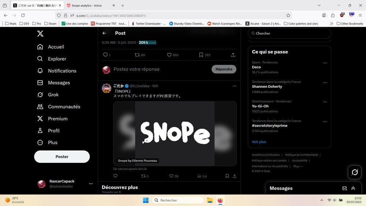This screenshot has width=366, height=206.
Task: Follow the De rascarcapack.itch.io link
Action: click(x=130, y=169)
